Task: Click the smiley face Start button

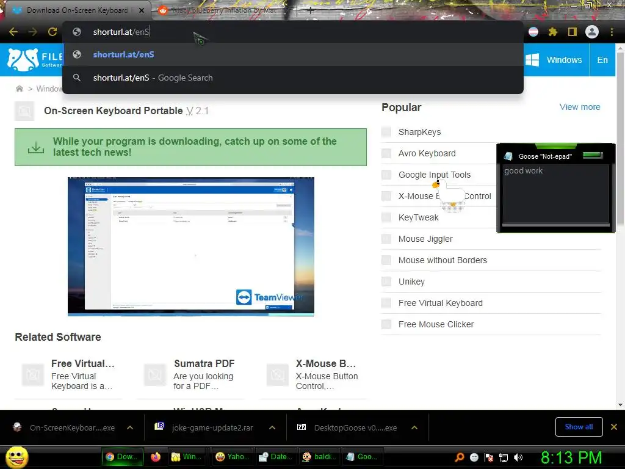Action: click(x=16, y=457)
